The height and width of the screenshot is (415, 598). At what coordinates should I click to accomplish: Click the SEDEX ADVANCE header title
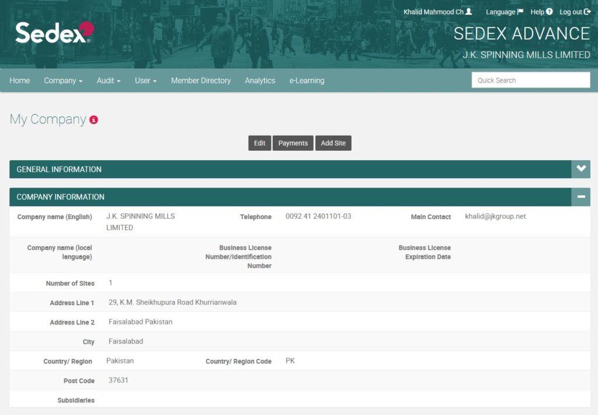[521, 33]
